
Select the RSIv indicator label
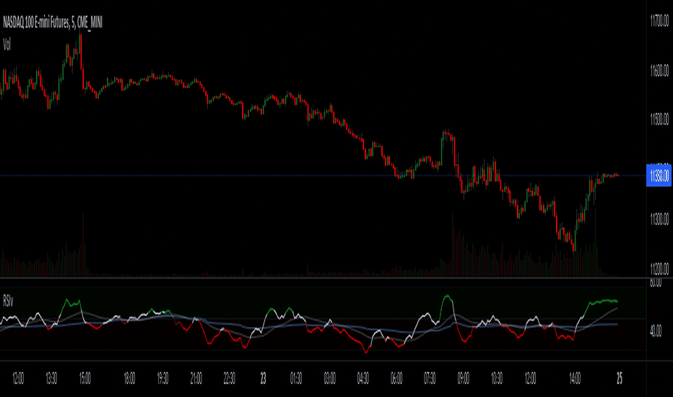[8, 301]
